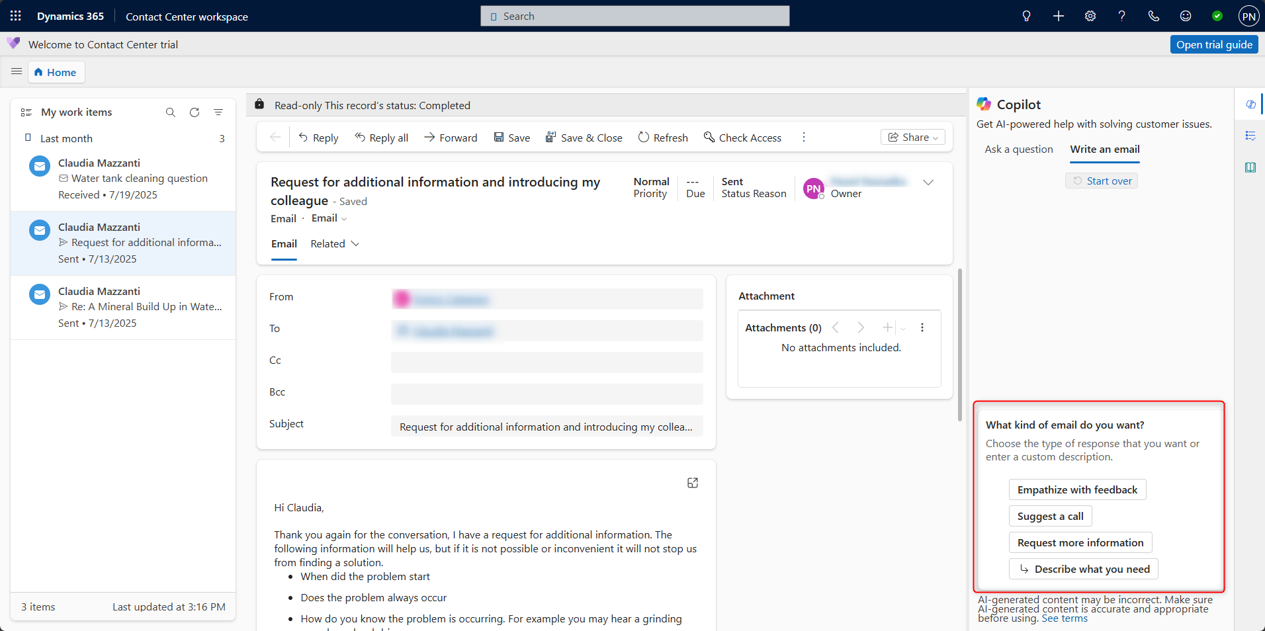Toggle the presence status indicator

(x=1217, y=16)
